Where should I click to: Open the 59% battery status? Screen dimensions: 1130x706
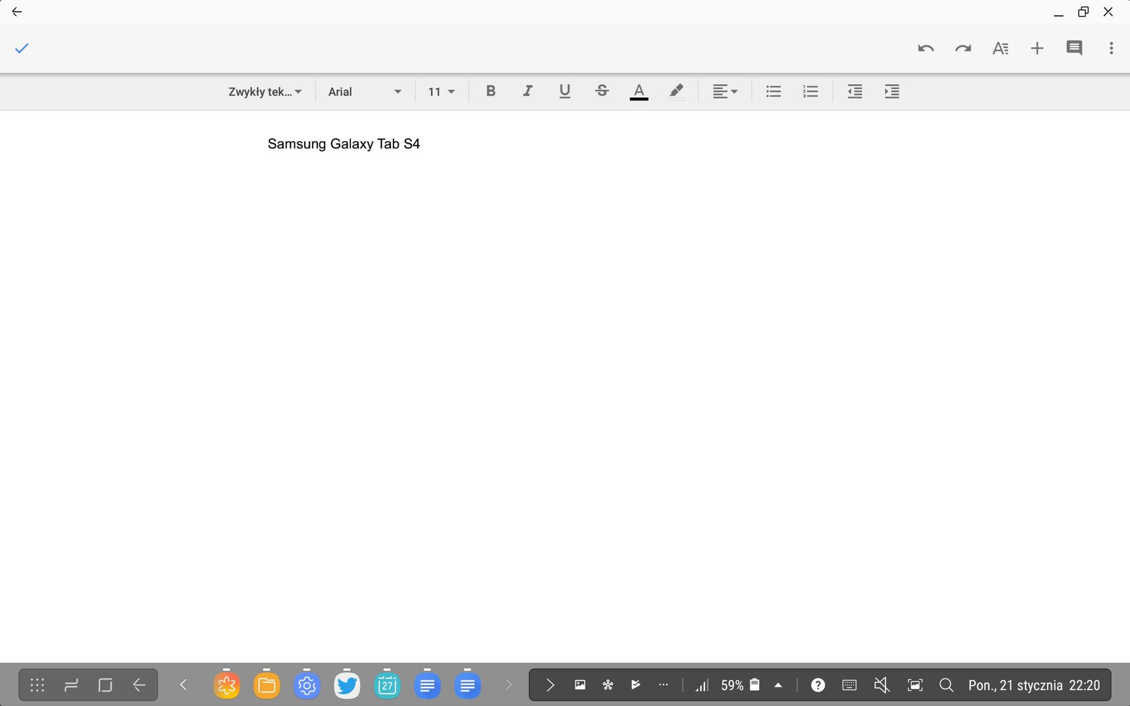[x=740, y=686]
